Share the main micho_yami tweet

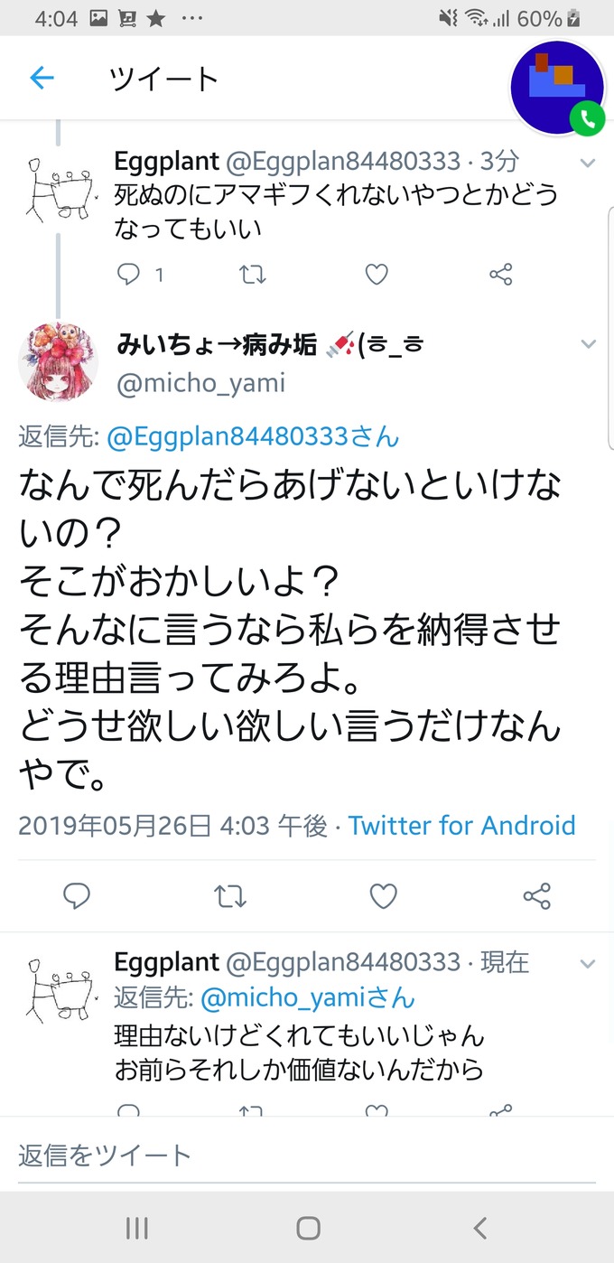tap(537, 895)
